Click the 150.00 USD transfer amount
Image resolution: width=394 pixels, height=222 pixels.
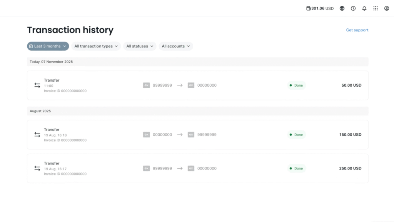350,135
